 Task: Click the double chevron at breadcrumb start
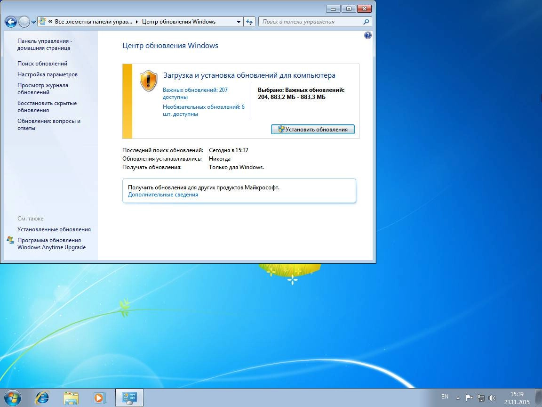(x=50, y=22)
